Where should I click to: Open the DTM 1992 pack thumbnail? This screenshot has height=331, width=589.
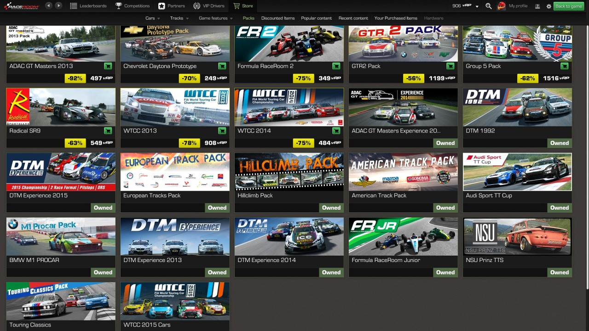tap(517, 107)
